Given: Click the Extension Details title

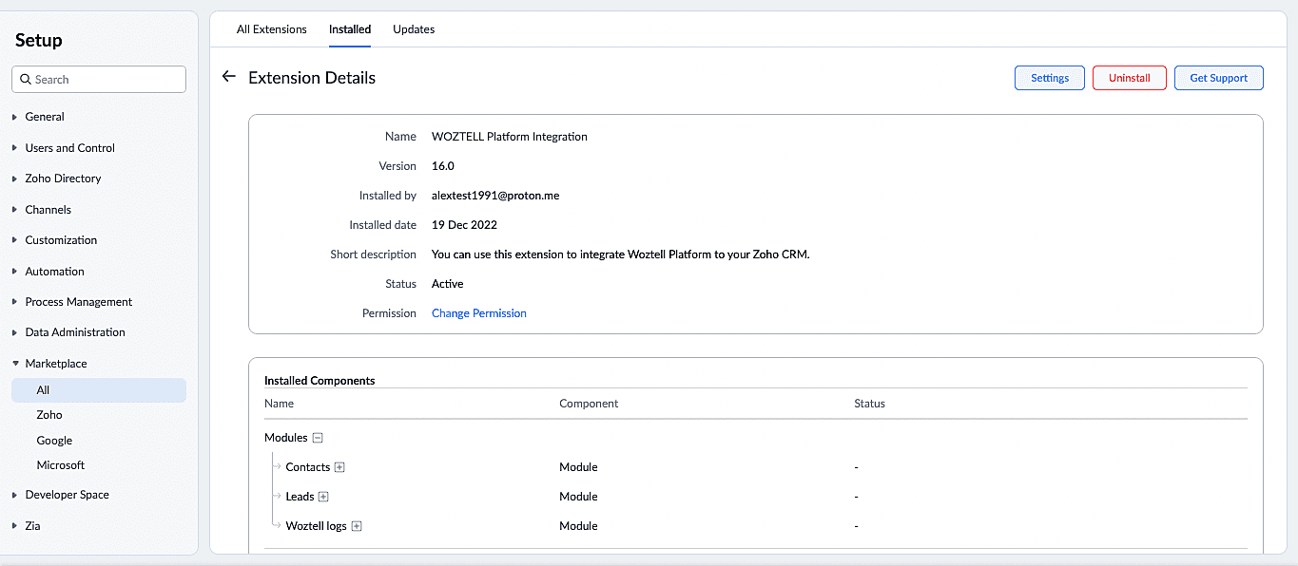Looking at the screenshot, I should coord(312,78).
